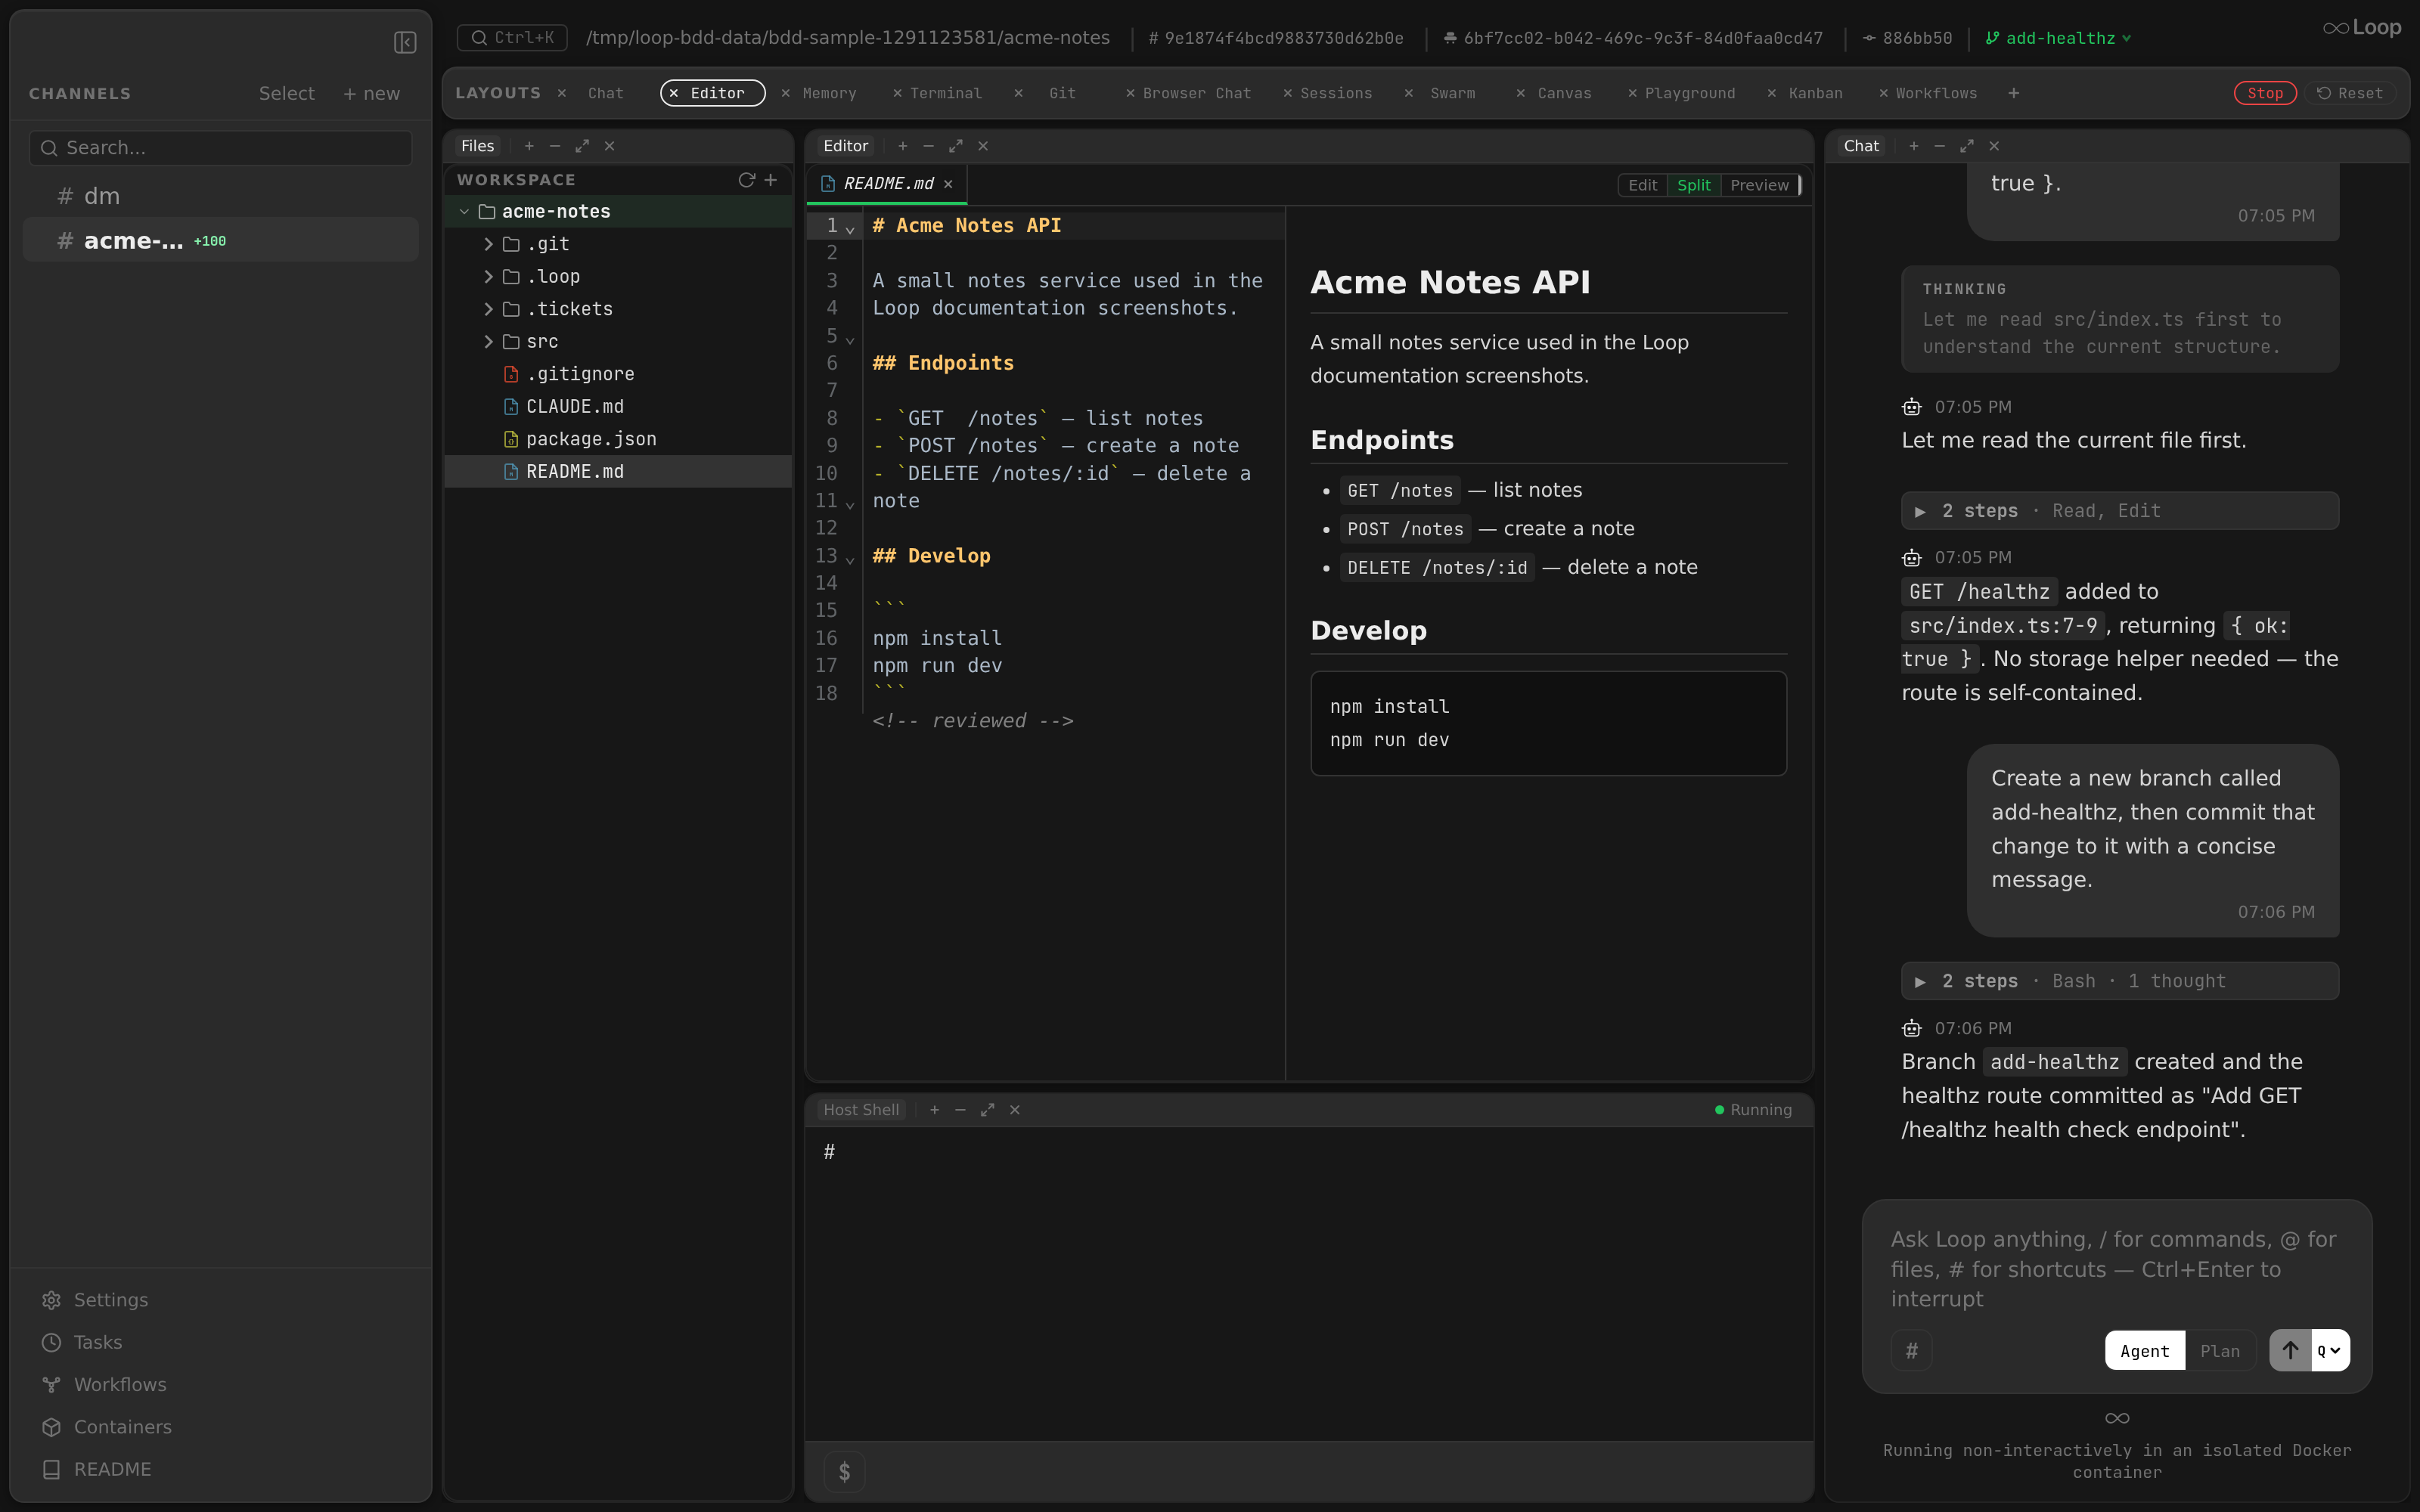Expand the '2 steps · Bash' group

2120,981
